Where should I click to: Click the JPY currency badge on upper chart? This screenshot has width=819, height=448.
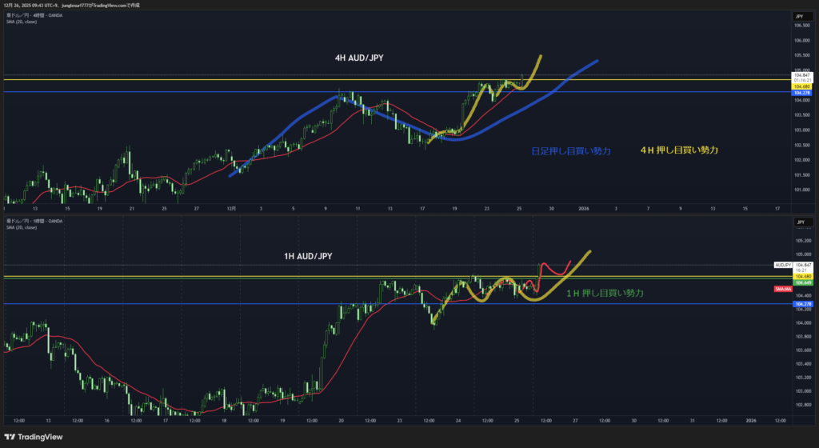[x=798, y=16]
